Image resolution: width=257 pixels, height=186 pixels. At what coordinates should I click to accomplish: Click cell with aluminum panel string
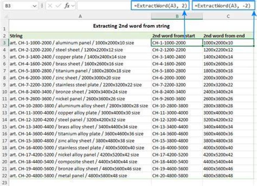[80, 43]
